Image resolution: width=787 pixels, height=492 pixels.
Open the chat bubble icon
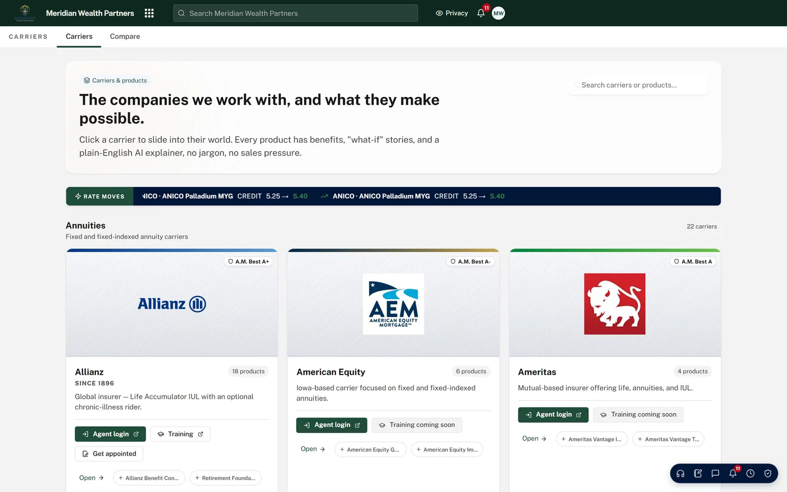click(x=715, y=473)
